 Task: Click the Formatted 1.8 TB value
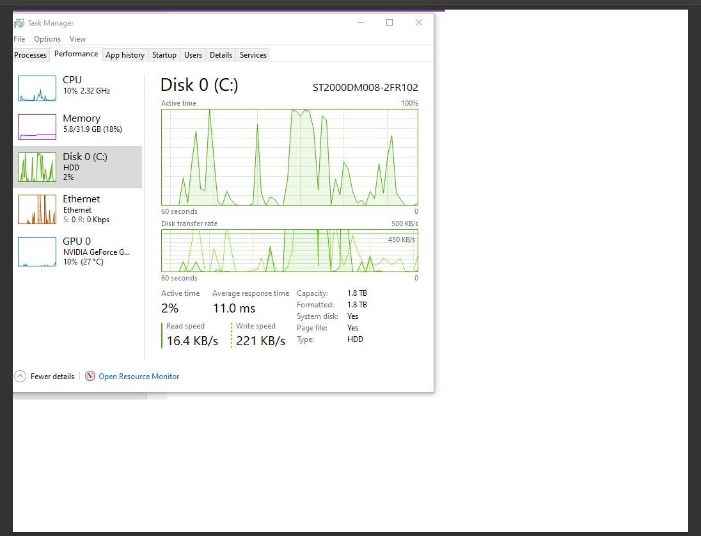pyautogui.click(x=357, y=304)
